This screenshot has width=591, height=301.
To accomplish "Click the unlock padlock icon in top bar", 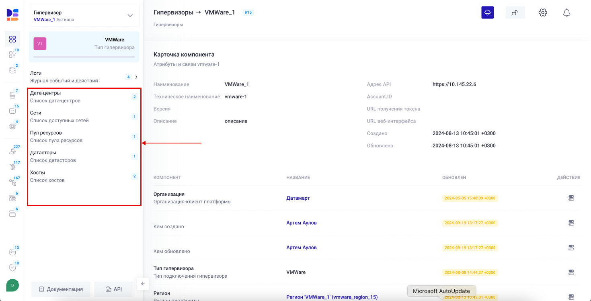I will pos(515,12).
